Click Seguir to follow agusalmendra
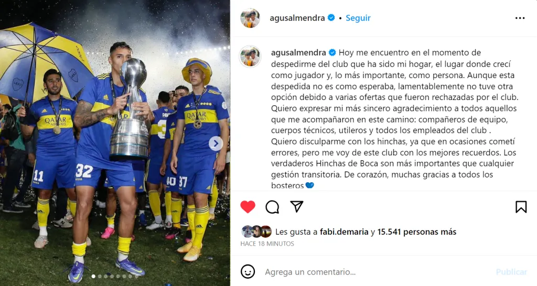 pyautogui.click(x=358, y=18)
